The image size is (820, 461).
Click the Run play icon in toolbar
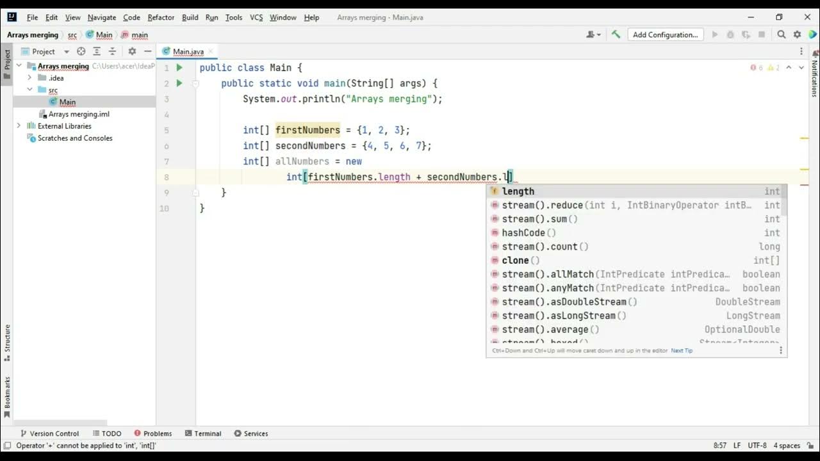[715, 35]
